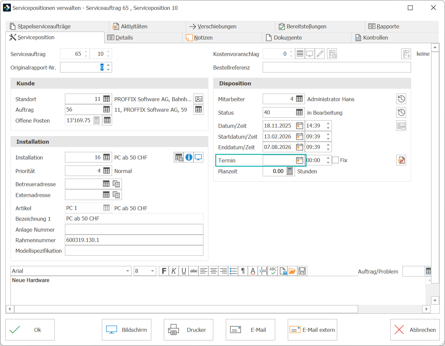This screenshot has width=445, height=346.
Task: Increase Originalrapport-Nr. with up arrow
Action: 108,65
